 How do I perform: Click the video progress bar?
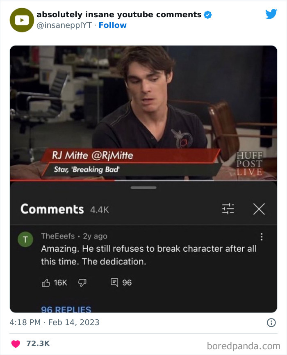point(143,180)
